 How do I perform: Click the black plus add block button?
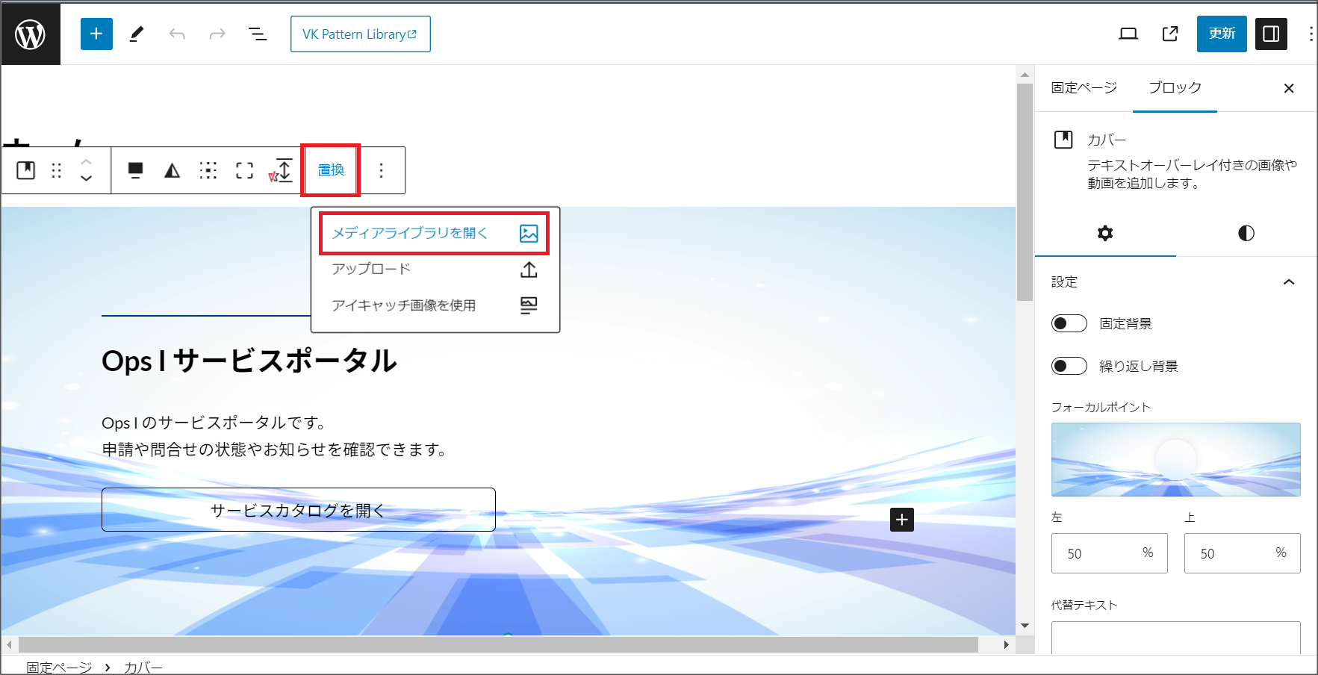point(902,520)
